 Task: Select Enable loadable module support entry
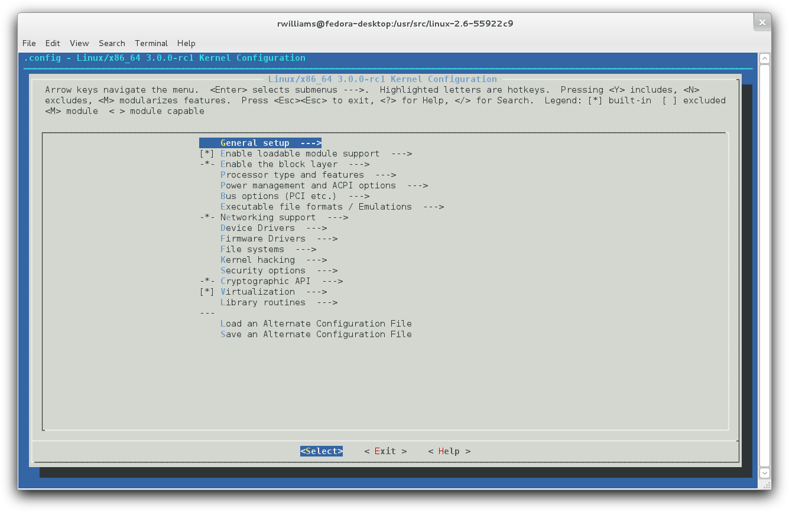click(316, 154)
